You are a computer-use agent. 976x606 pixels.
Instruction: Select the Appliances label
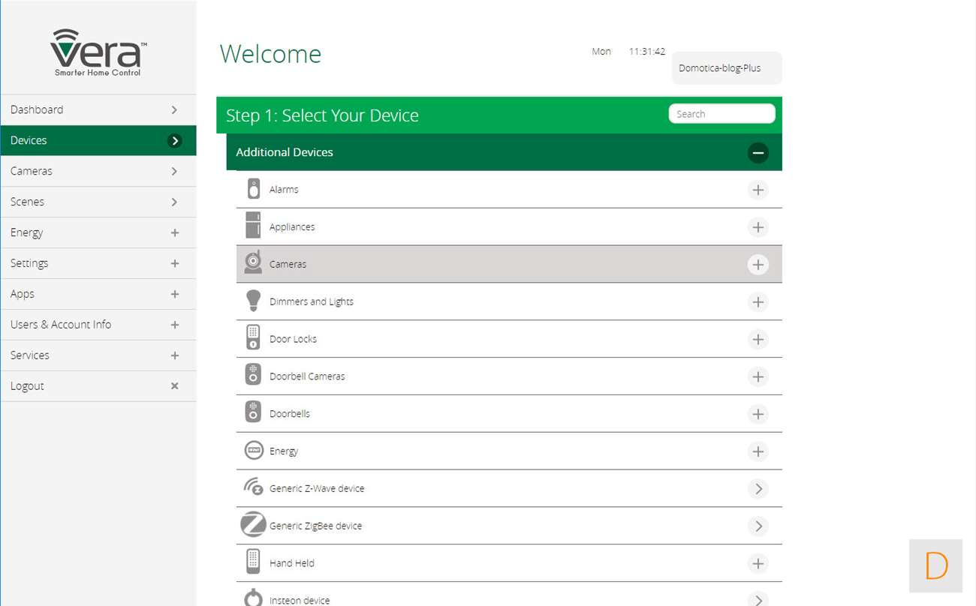[x=292, y=227]
